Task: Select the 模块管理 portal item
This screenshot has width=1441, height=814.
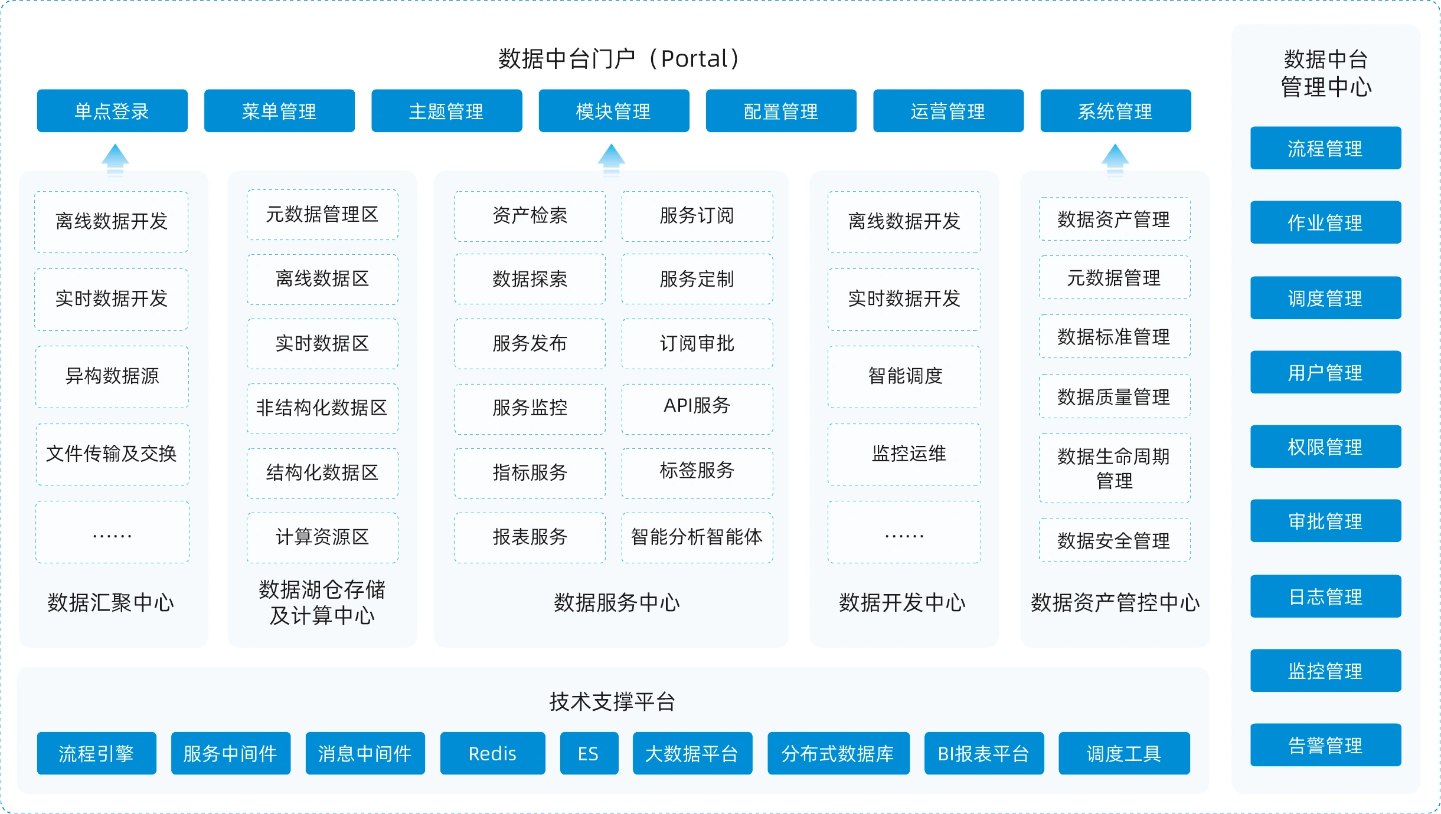Action: (613, 111)
